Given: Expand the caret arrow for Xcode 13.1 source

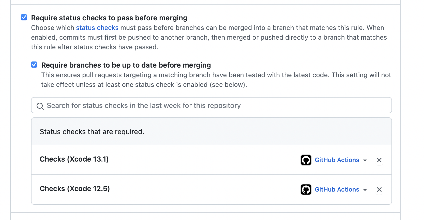Looking at the screenshot, I should [x=365, y=160].
